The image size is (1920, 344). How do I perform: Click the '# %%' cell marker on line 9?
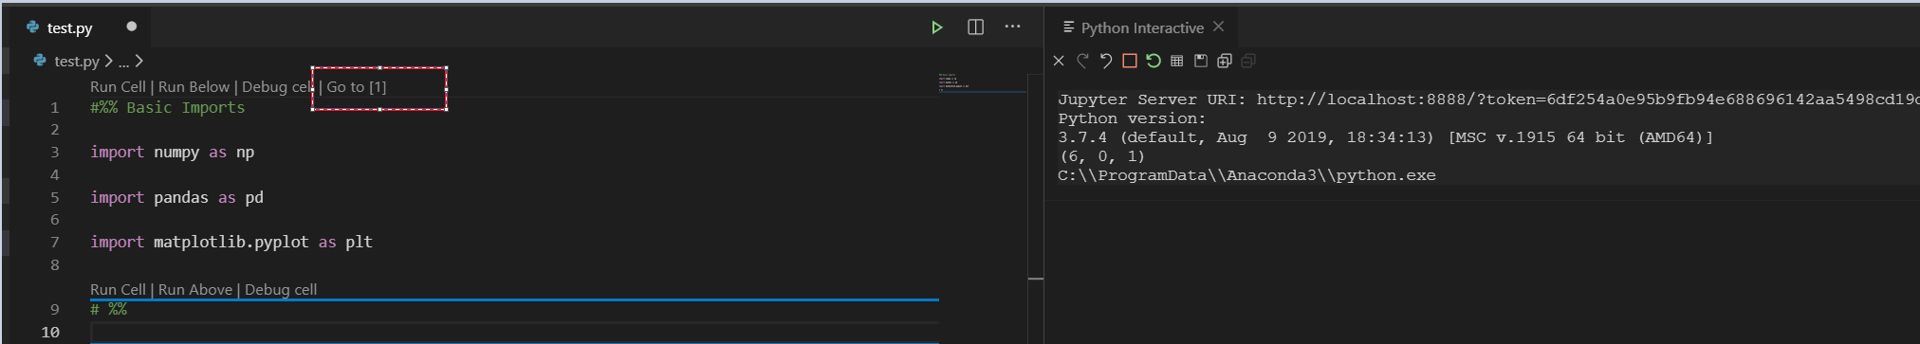pos(108,309)
